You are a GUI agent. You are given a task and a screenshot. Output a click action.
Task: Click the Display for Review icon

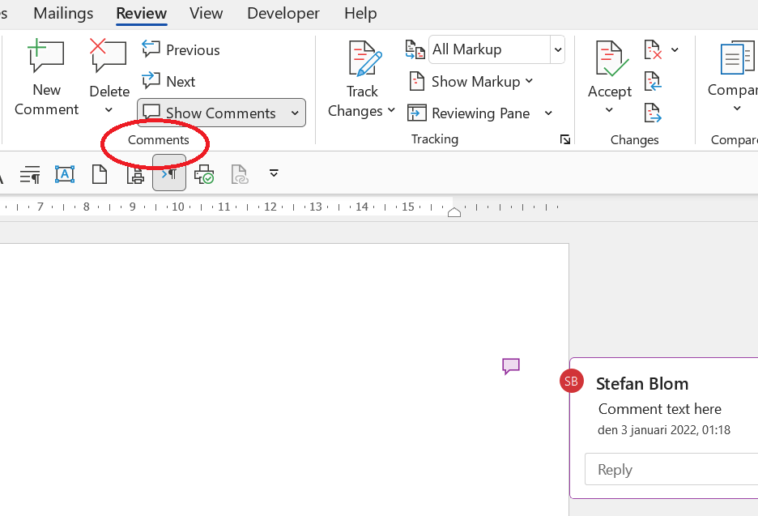point(415,49)
